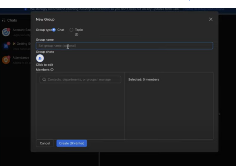This screenshot has height=166, width=236.
Task: Click the Members info icon
Action: point(52,70)
